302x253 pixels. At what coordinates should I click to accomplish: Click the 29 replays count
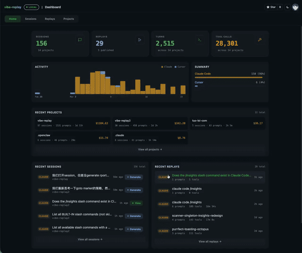click(100, 44)
